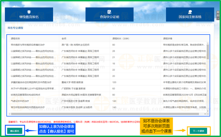Click the person icon above 国家局注册系统
The width and height of the screenshot is (221, 137).
pos(190,12)
